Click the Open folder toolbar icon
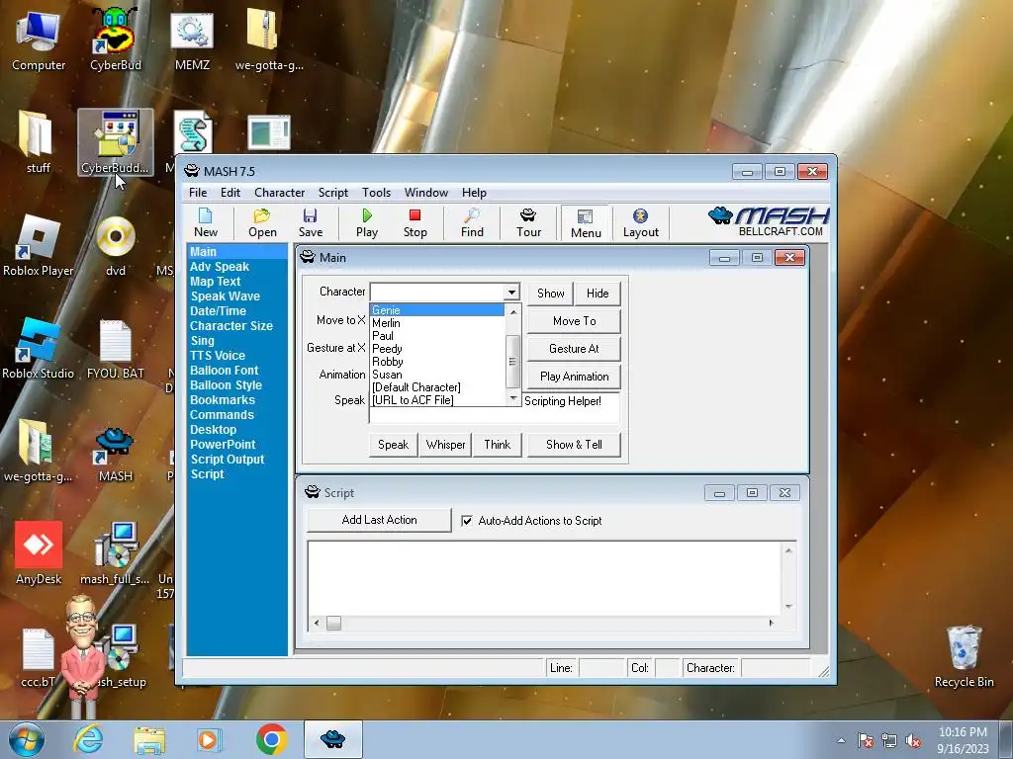 [262, 223]
